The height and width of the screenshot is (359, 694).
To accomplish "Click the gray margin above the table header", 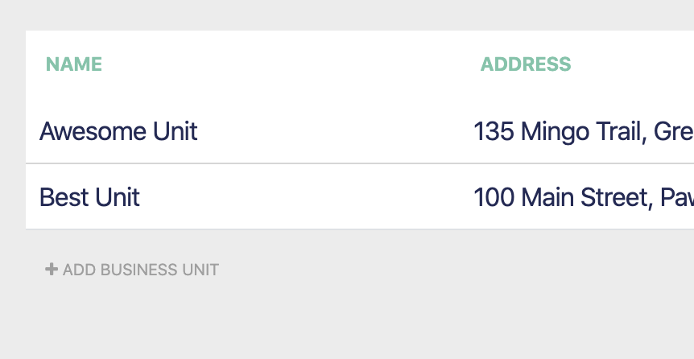I will click(347, 15).
